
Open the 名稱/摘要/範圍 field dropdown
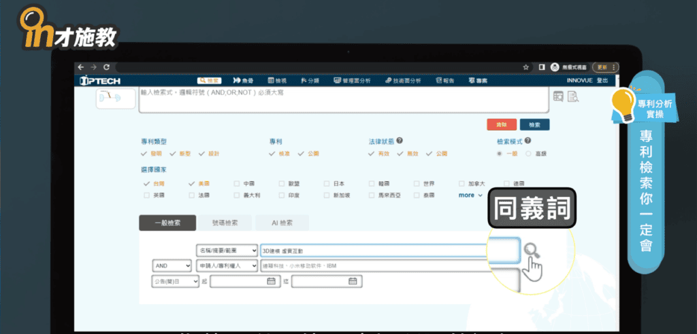pos(227,250)
